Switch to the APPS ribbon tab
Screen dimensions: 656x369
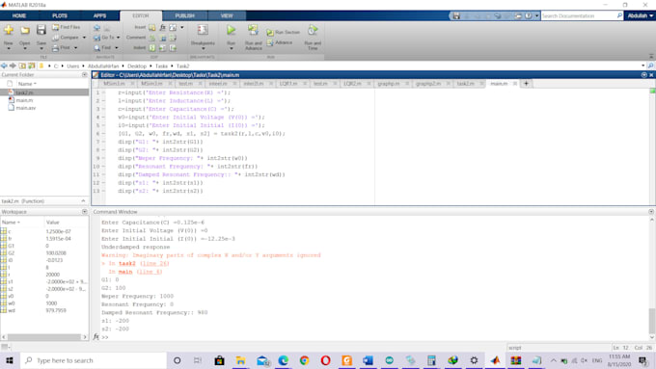(x=99, y=15)
